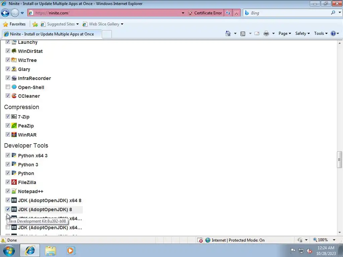Click the Read Mail envelope icon
343x257 pixels.
click(x=257, y=33)
